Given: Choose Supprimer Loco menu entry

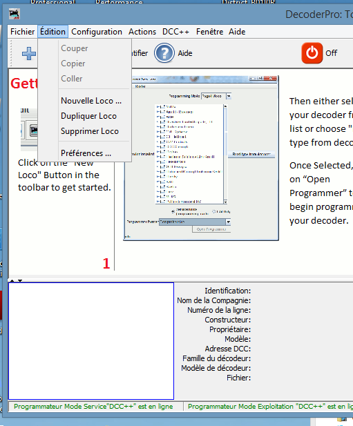Looking at the screenshot, I should [90, 131].
